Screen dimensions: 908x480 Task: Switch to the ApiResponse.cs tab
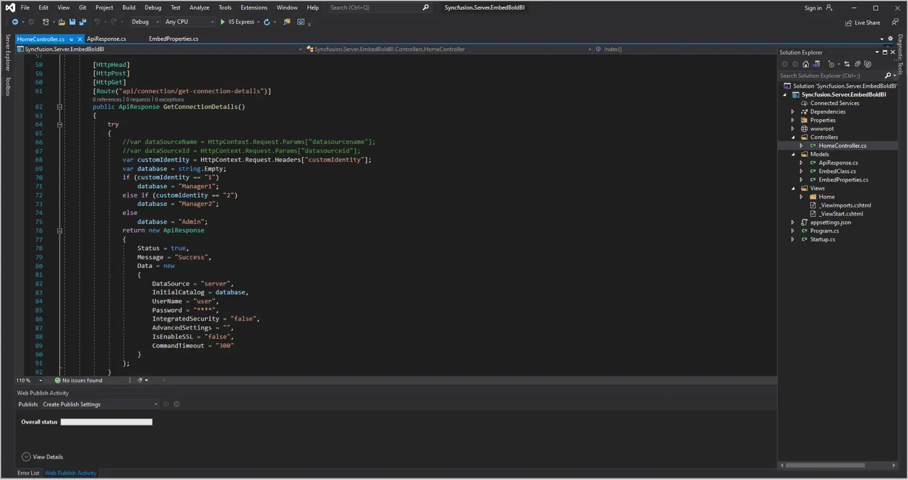click(x=106, y=39)
